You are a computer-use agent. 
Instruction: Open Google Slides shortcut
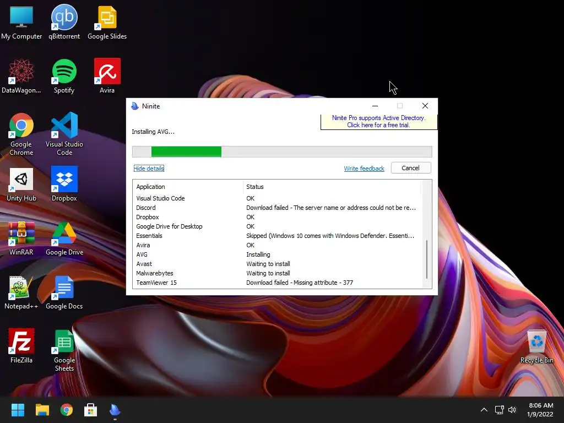(x=107, y=22)
